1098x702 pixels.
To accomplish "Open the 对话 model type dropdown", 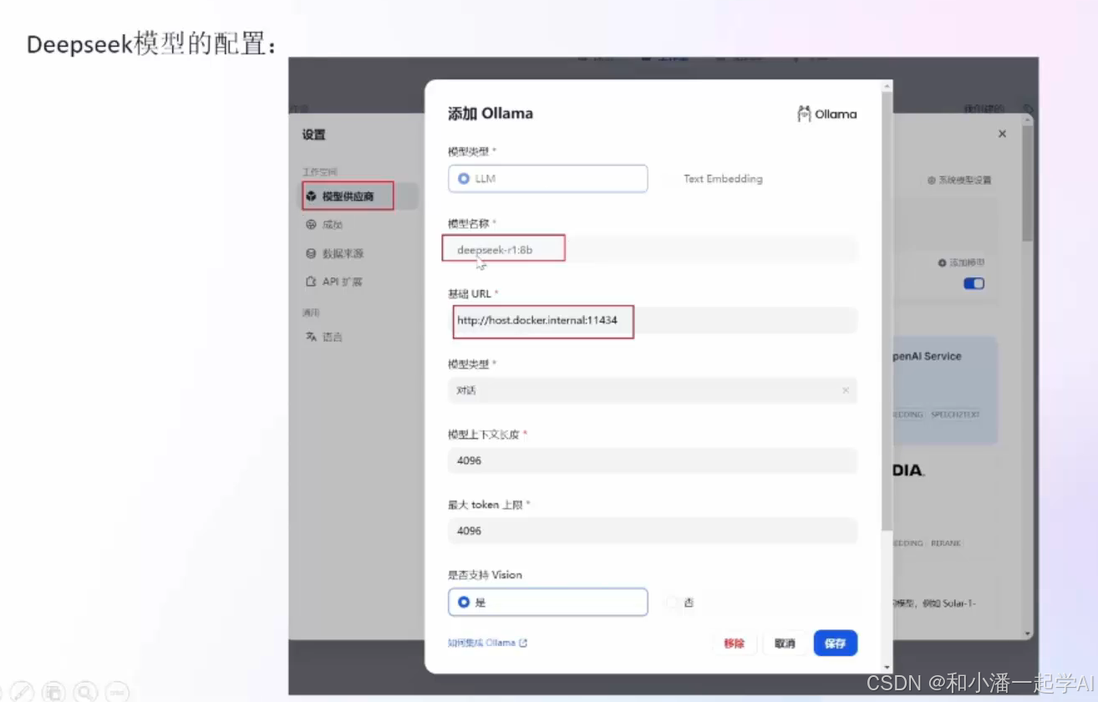I will click(x=653, y=390).
